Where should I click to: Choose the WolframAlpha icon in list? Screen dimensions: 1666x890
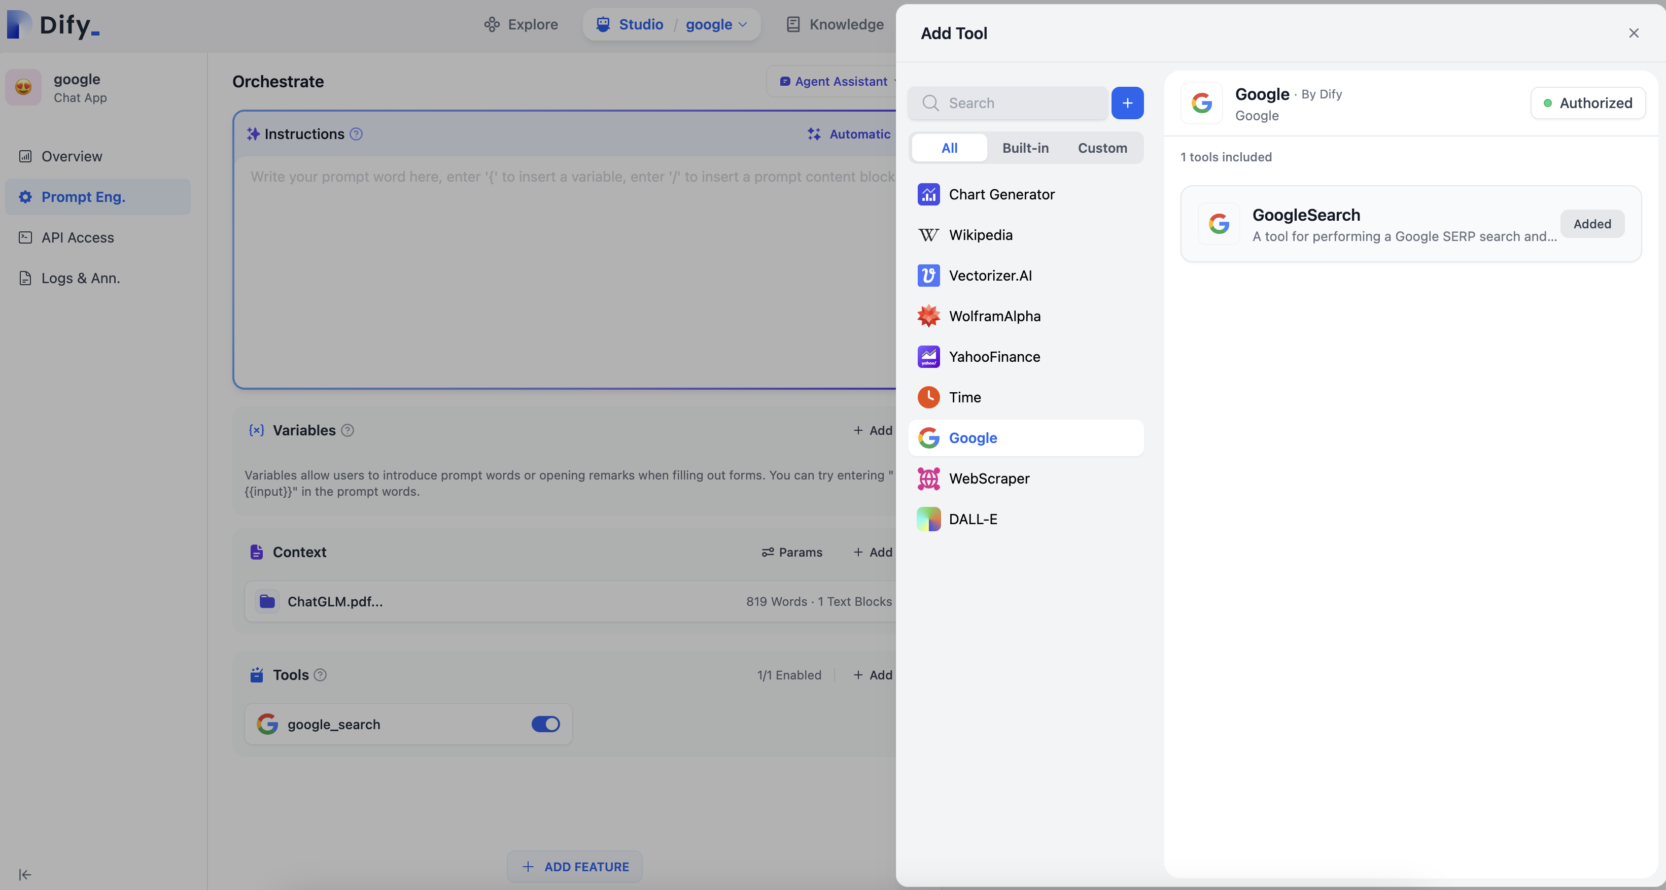pos(928,316)
